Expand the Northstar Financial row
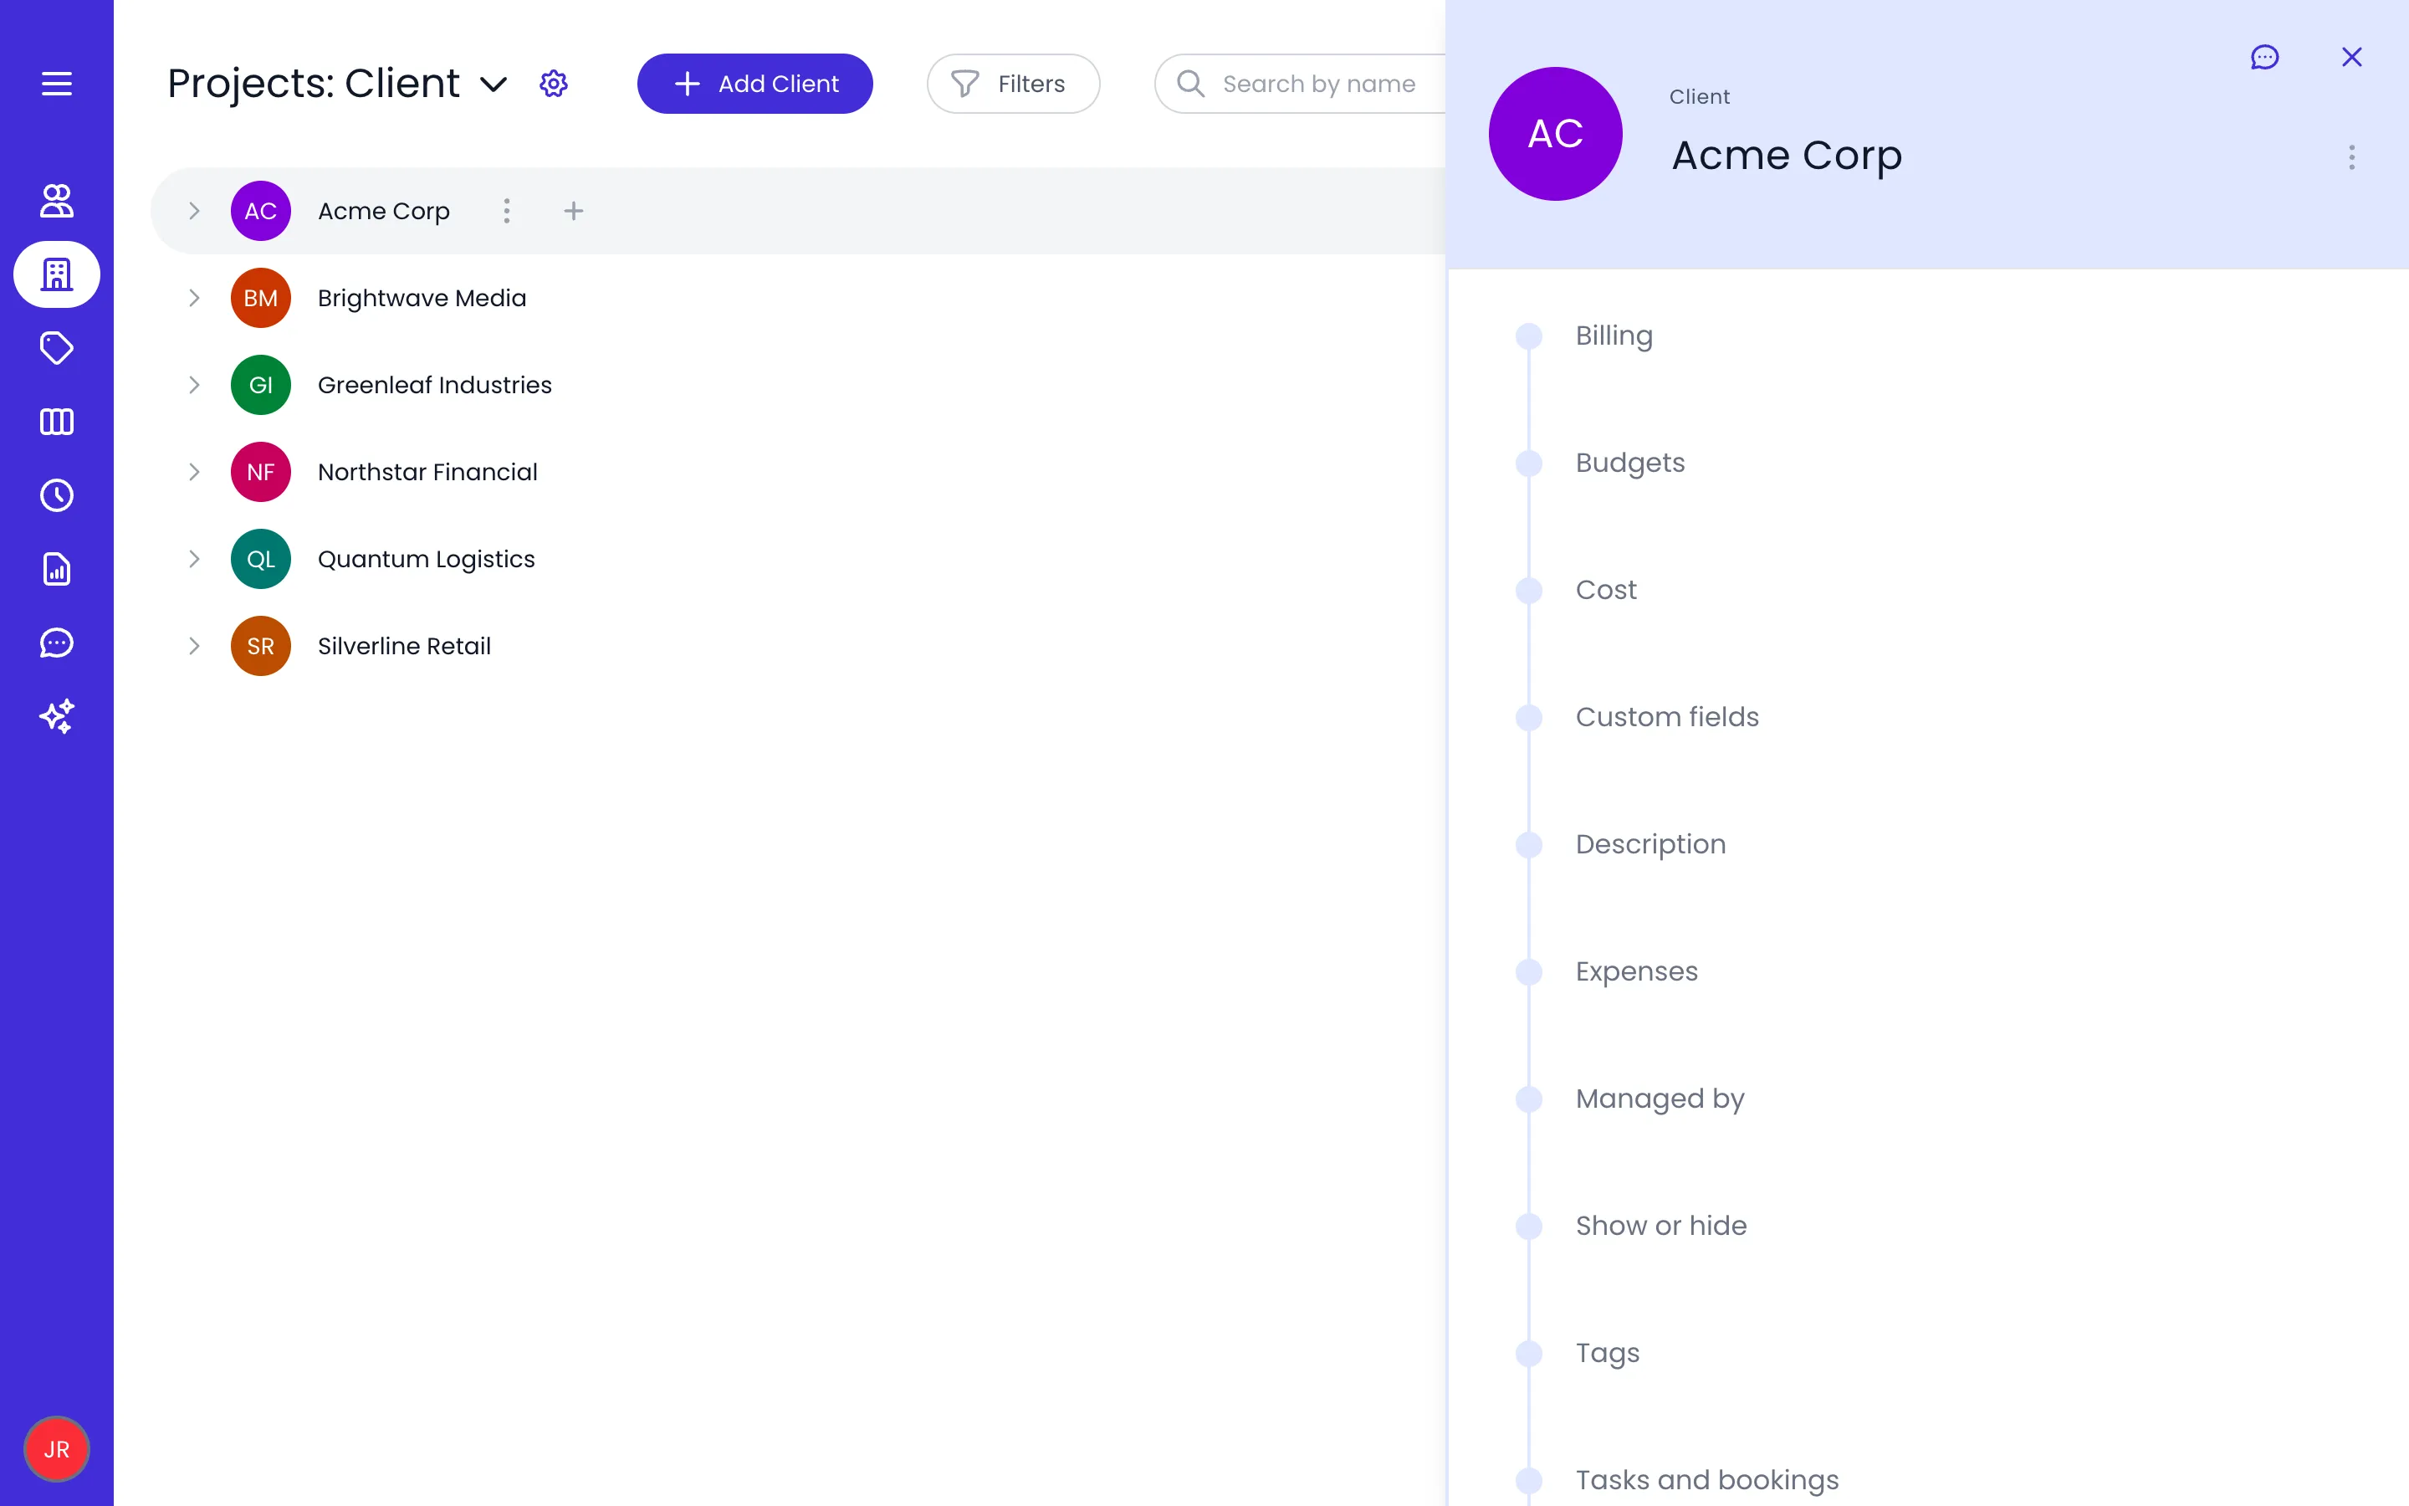2409x1506 pixels. coord(194,472)
